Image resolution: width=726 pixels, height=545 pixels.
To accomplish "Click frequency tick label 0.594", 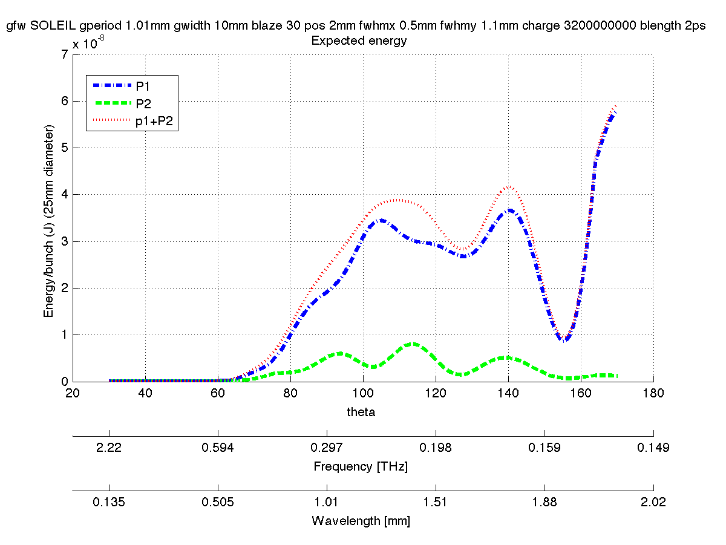I will (218, 448).
